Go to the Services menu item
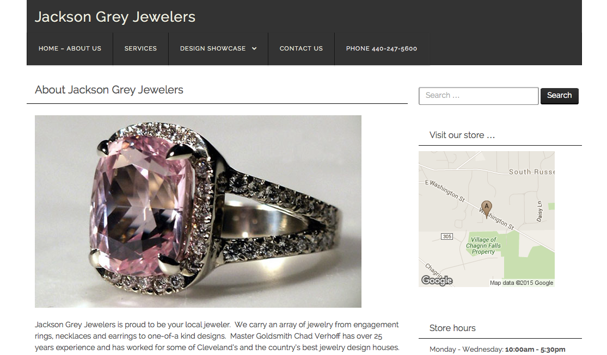This screenshot has width=607, height=355. click(140, 49)
